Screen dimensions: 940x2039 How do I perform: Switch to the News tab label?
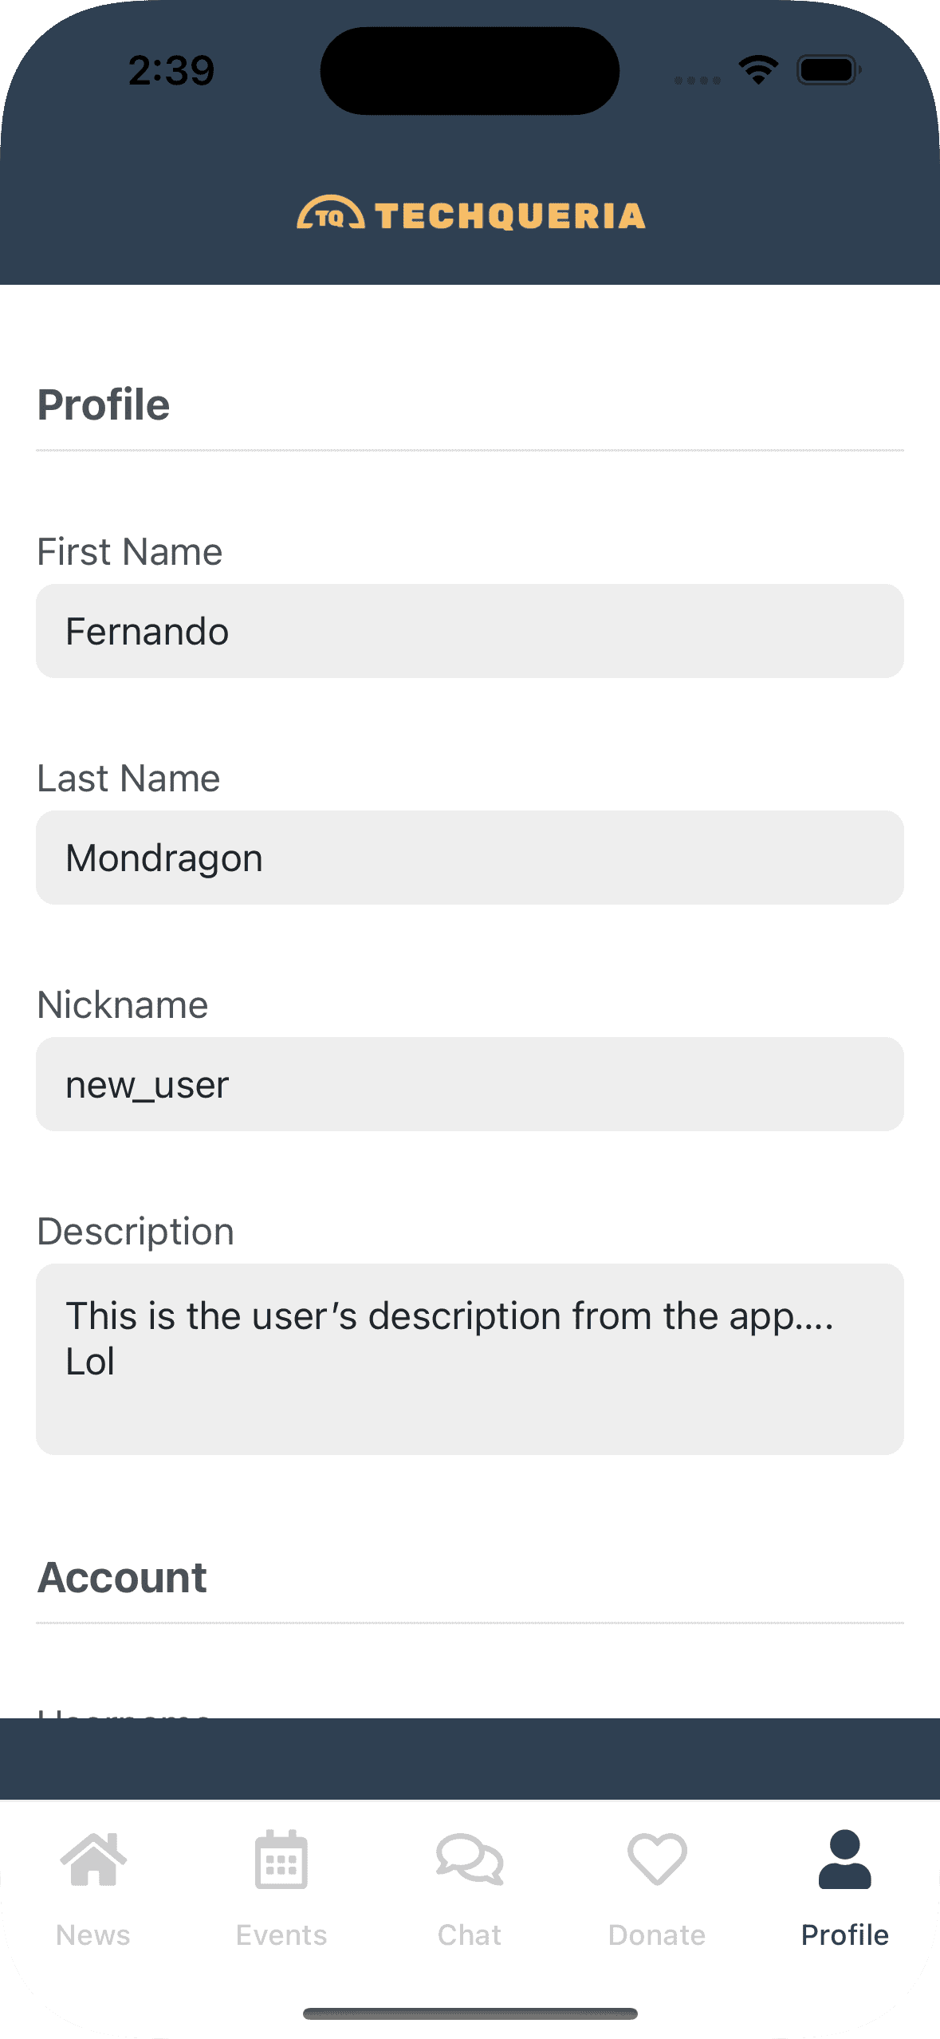click(93, 1935)
